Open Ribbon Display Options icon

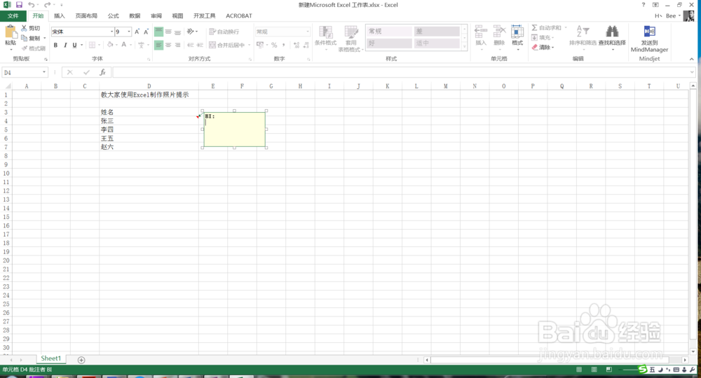tap(655, 5)
